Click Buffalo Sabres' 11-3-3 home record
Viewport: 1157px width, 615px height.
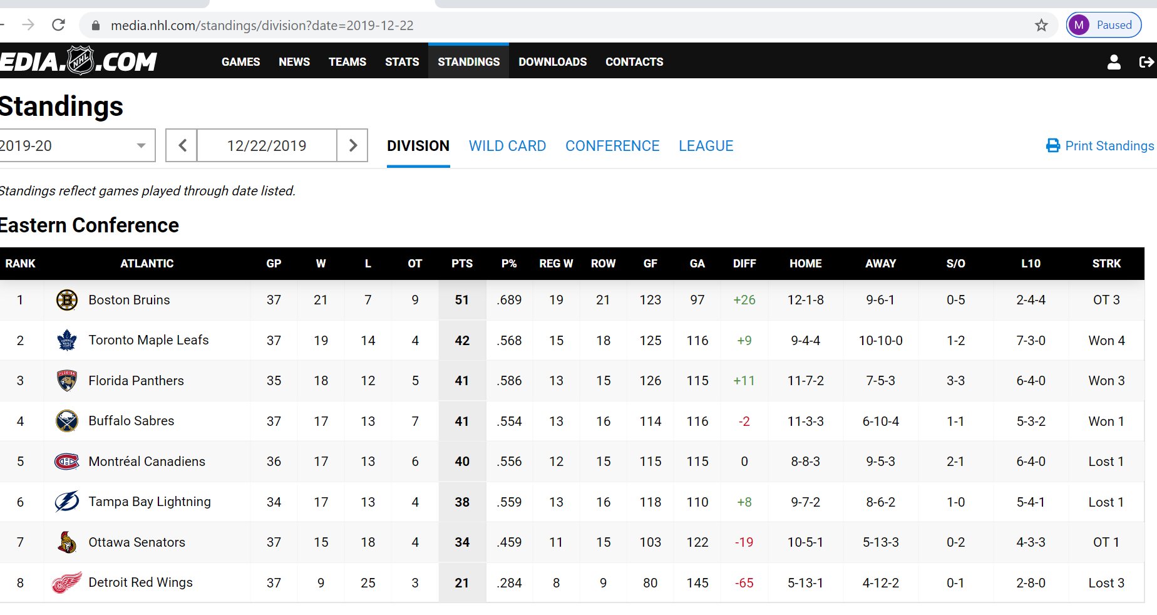pyautogui.click(x=805, y=421)
